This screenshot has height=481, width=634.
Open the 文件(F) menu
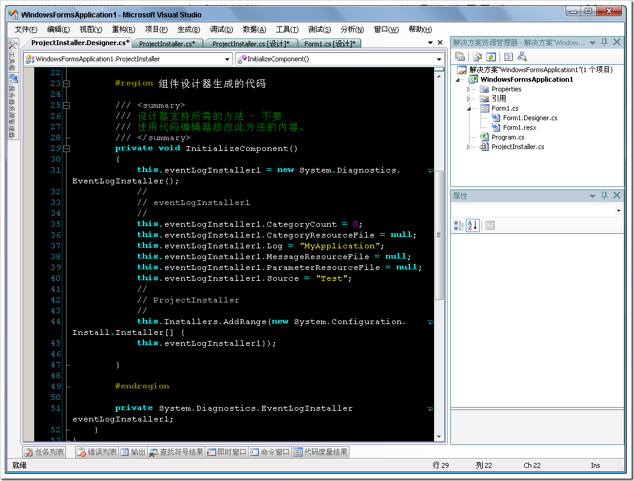pos(26,29)
